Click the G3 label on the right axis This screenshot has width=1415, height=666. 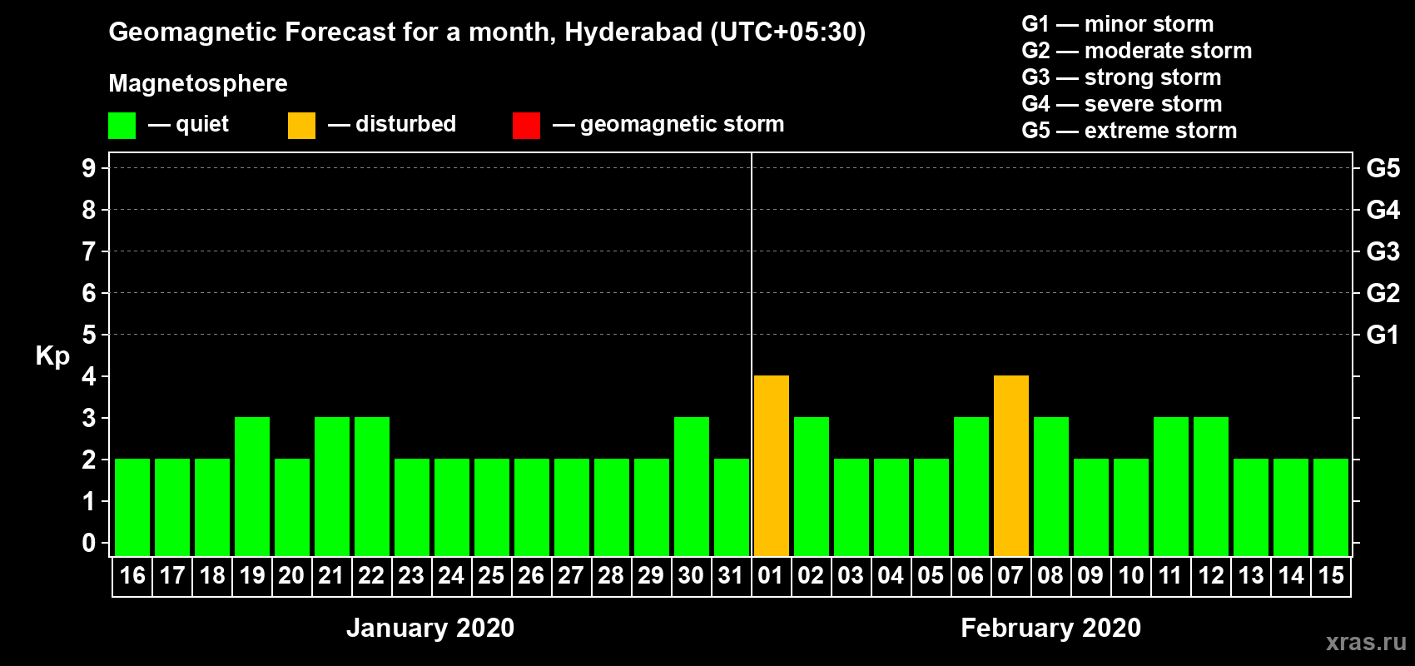click(1383, 251)
